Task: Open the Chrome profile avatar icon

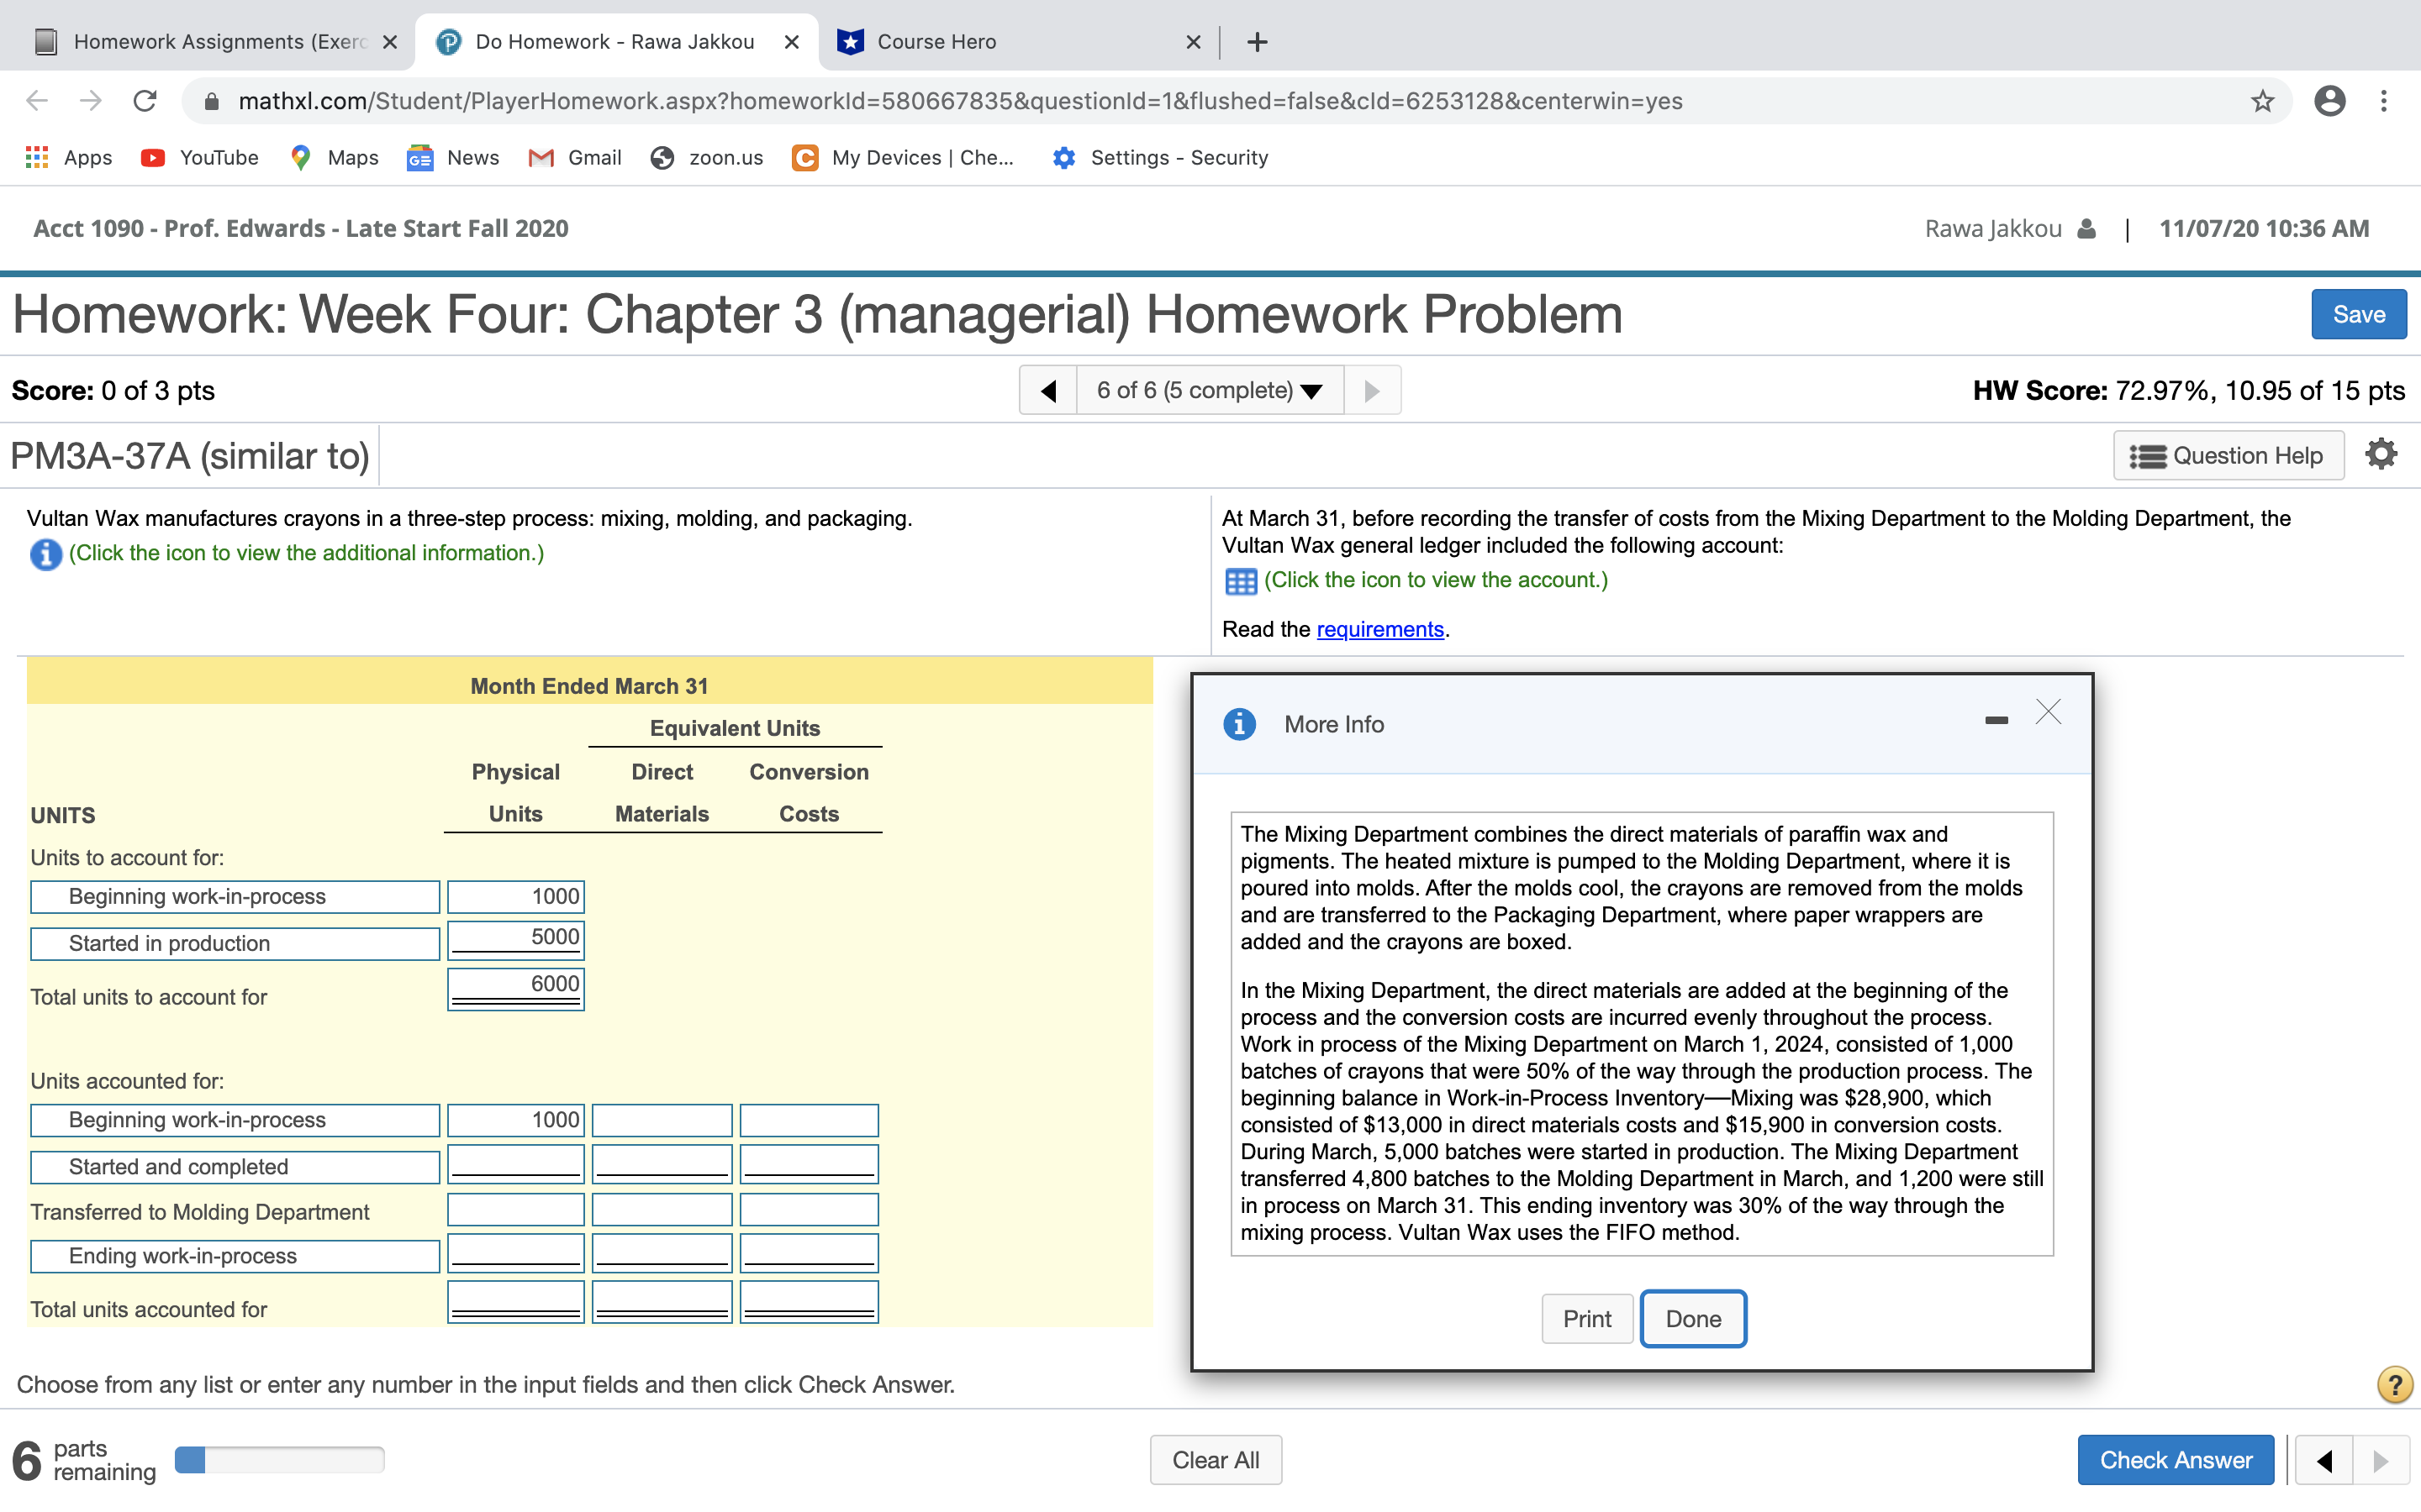Action: click(2329, 101)
